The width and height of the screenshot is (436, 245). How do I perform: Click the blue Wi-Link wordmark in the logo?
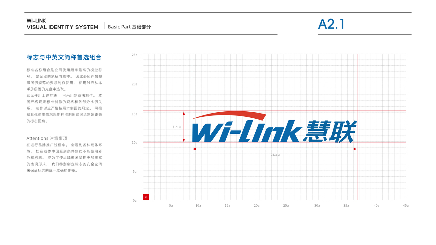pyautogui.click(x=247, y=131)
